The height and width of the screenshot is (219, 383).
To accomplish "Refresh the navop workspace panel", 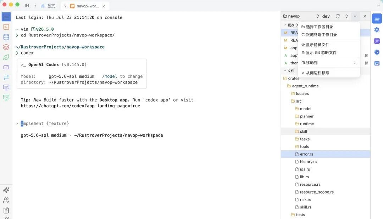I will click(338, 16).
